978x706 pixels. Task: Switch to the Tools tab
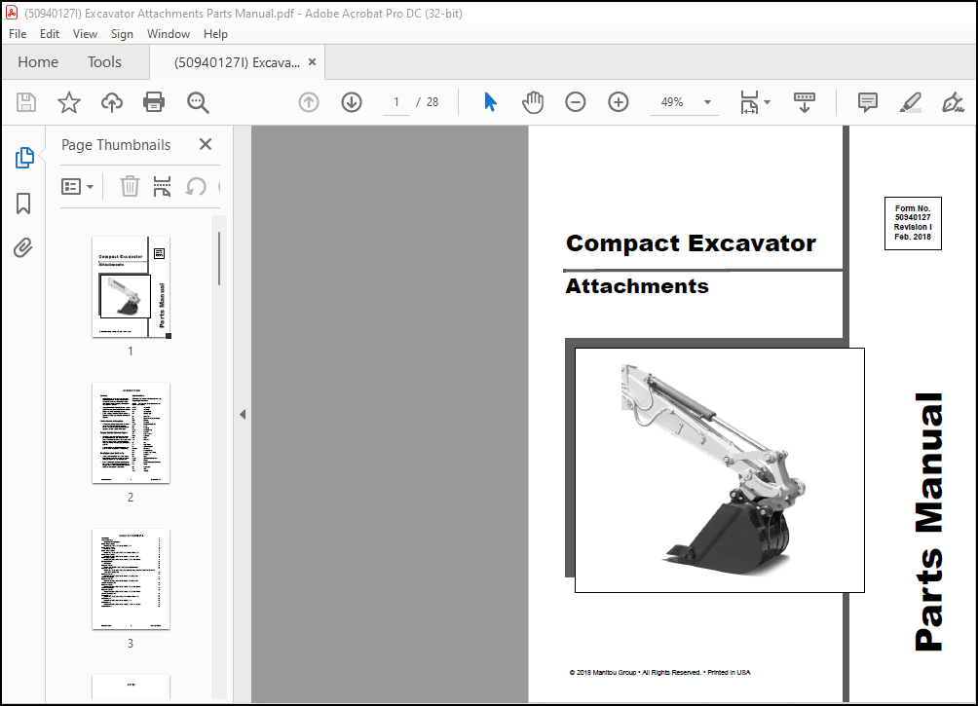pos(104,62)
